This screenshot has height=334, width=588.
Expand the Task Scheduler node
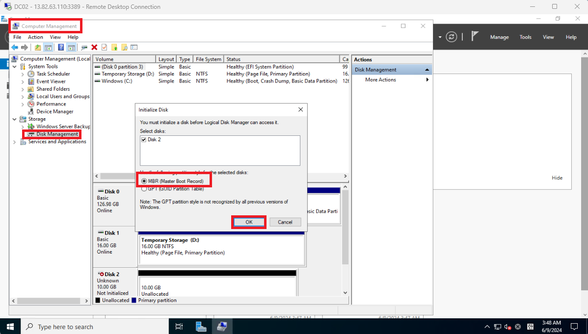pyautogui.click(x=23, y=74)
